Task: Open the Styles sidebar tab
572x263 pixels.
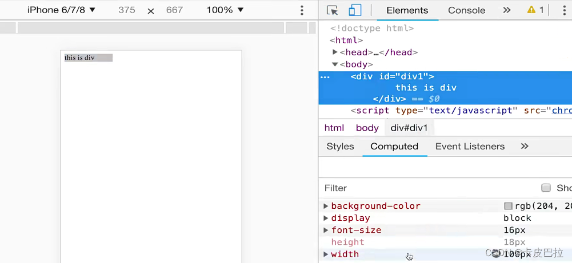Action: coord(340,146)
